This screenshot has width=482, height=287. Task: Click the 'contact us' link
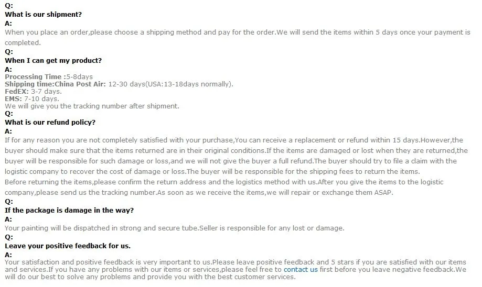click(301, 270)
